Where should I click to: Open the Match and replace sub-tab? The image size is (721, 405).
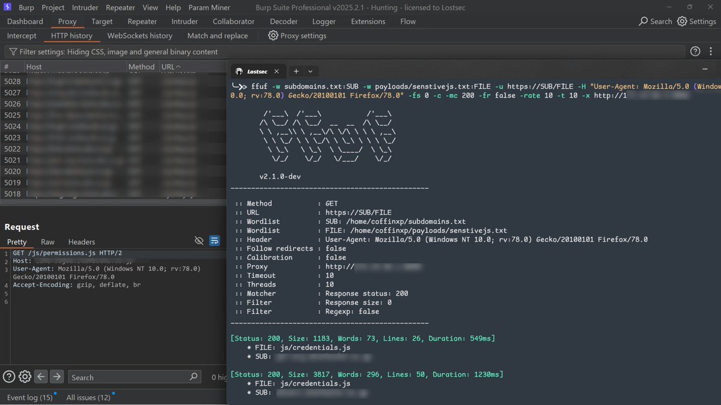218,35
